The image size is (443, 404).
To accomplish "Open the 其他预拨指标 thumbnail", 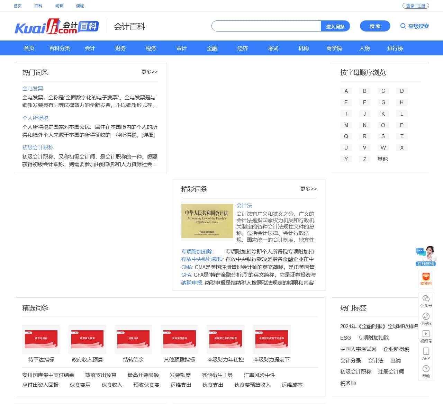I will coord(179,339).
